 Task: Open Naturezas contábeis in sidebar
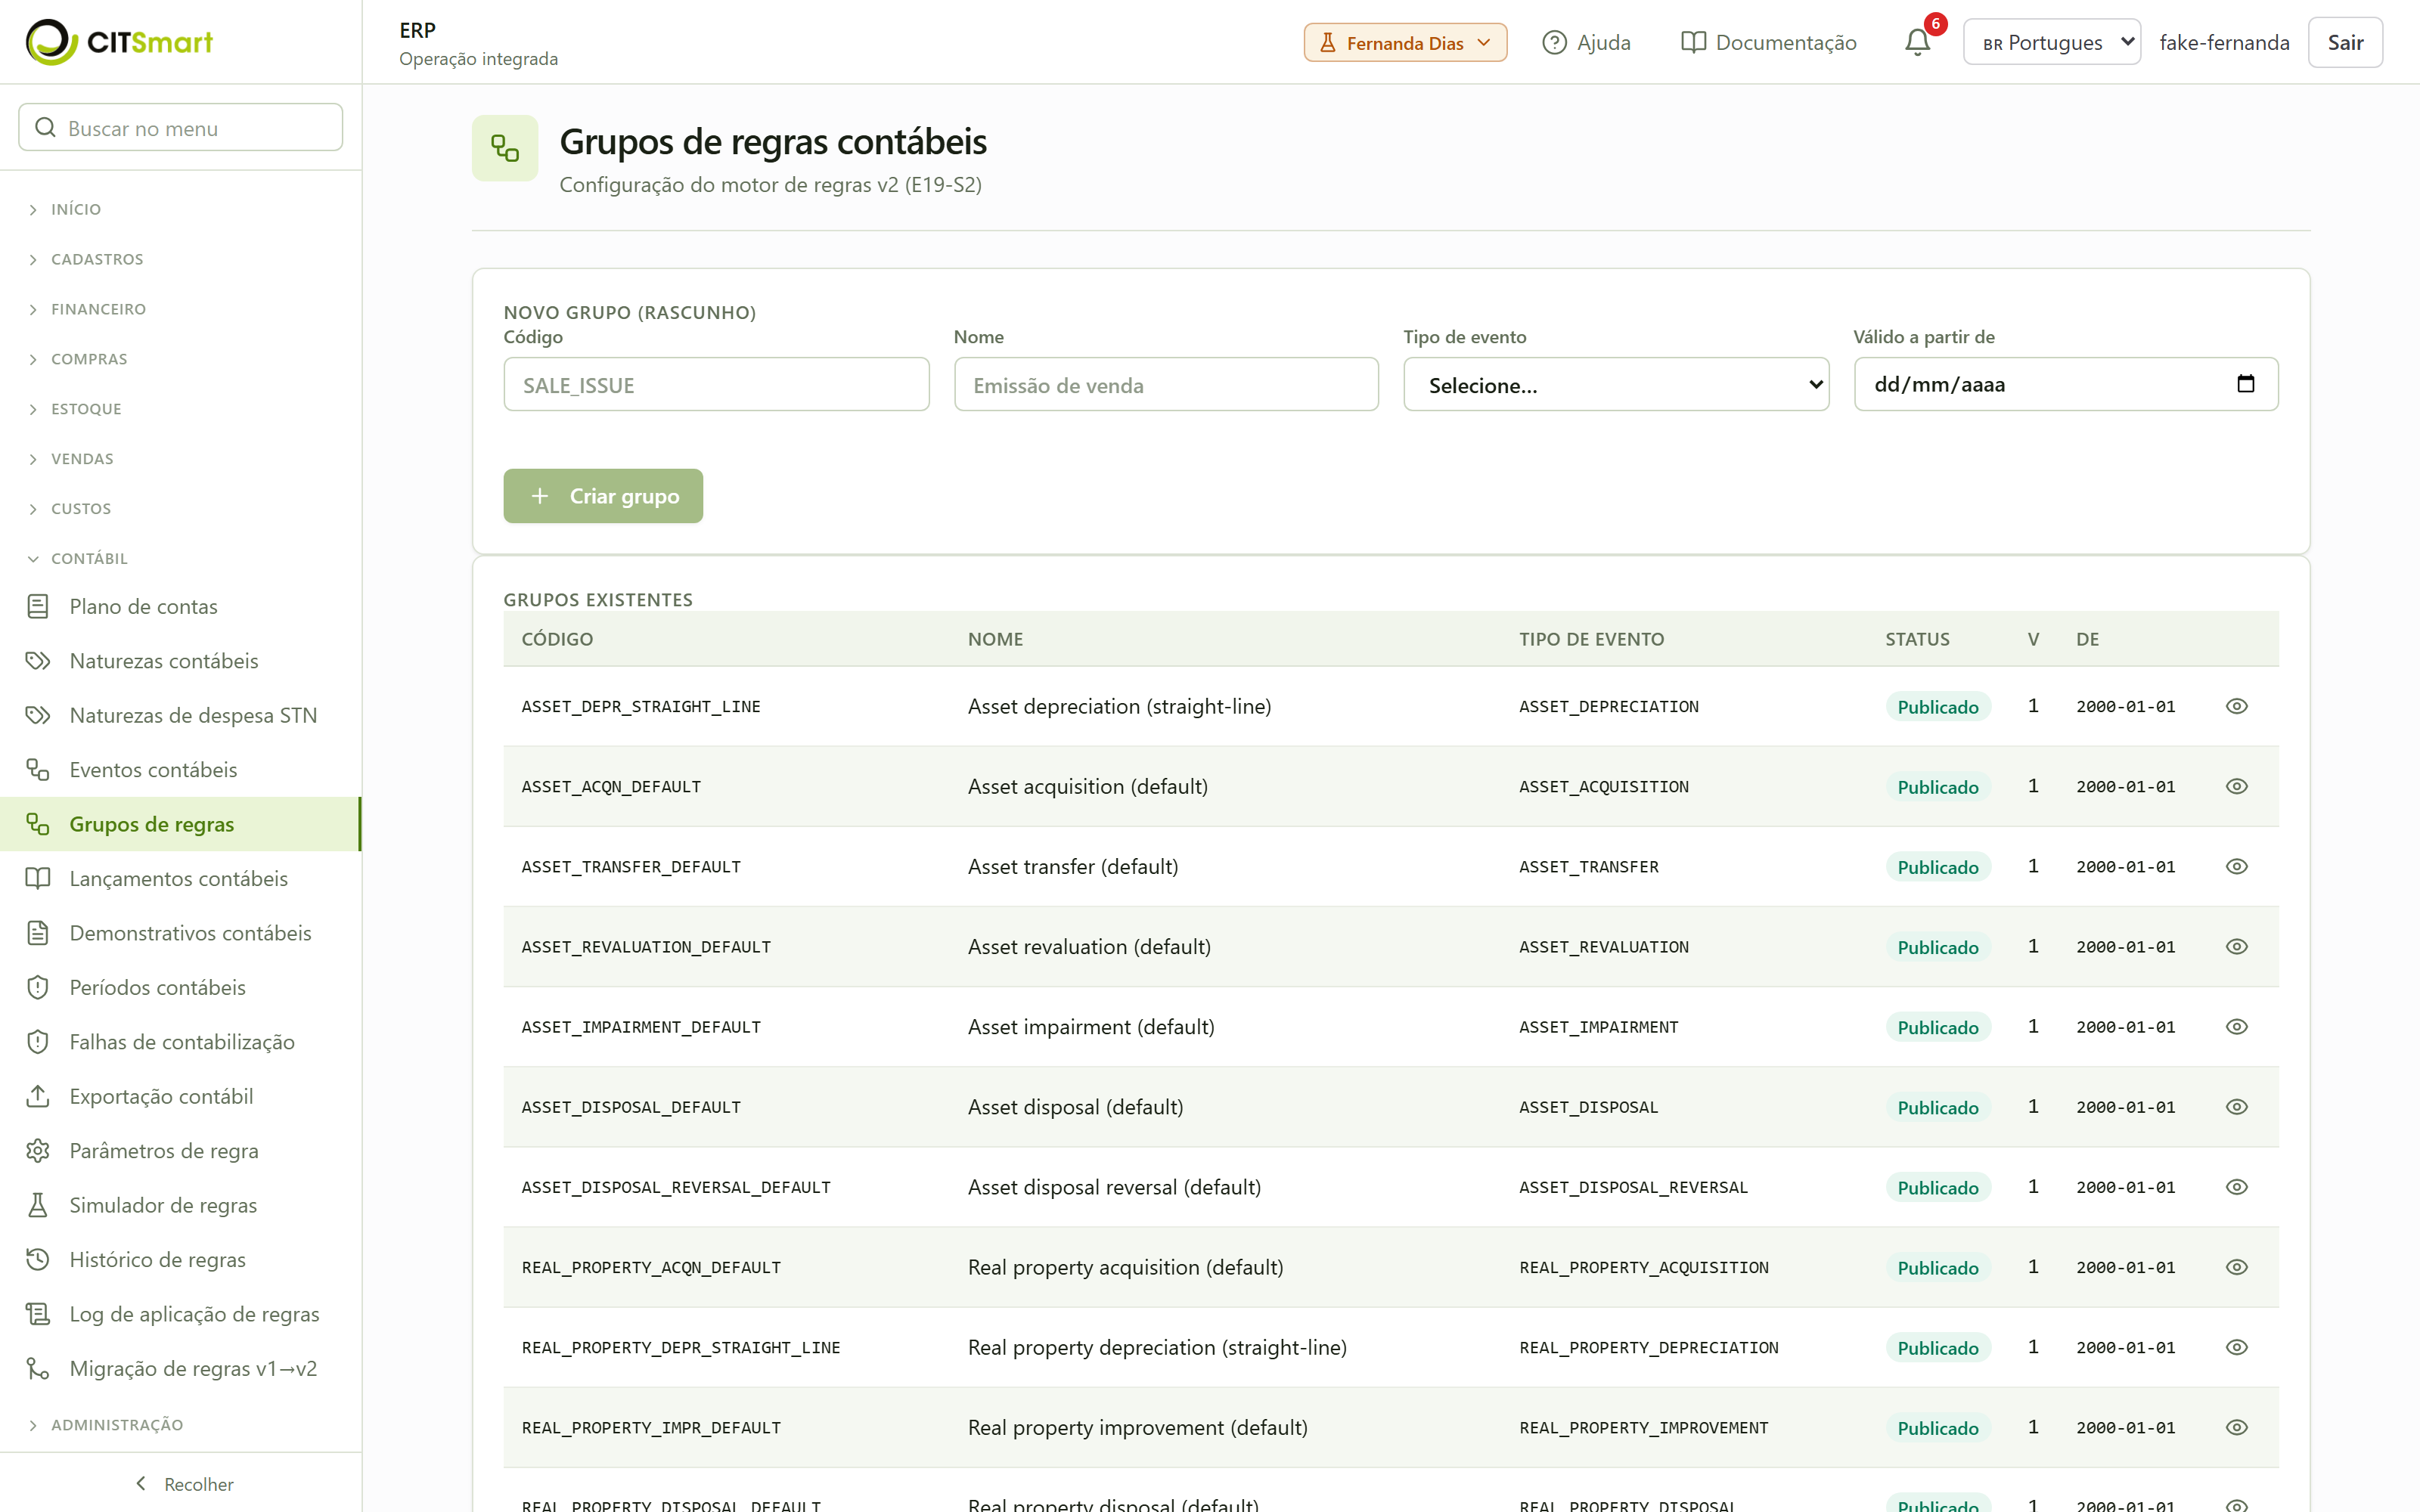[x=181, y=661]
